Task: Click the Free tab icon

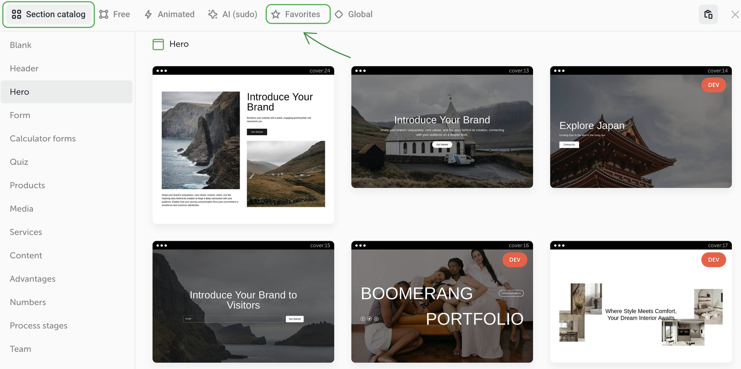Action: 104,15
